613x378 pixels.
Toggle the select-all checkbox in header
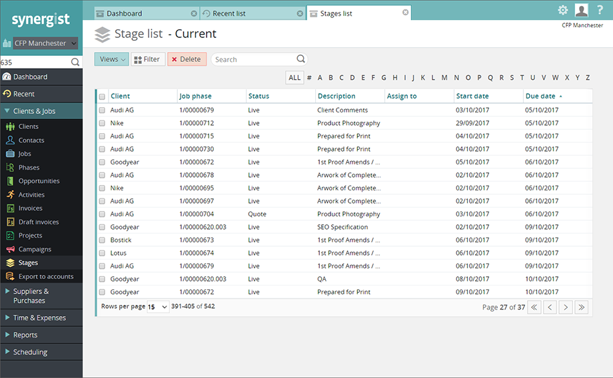[102, 96]
